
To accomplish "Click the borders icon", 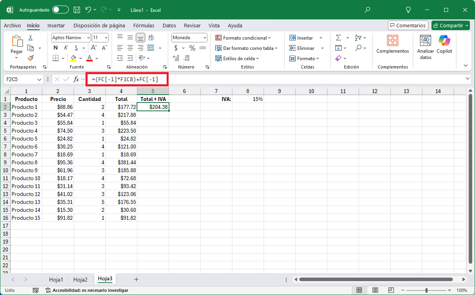I will 55,58.
